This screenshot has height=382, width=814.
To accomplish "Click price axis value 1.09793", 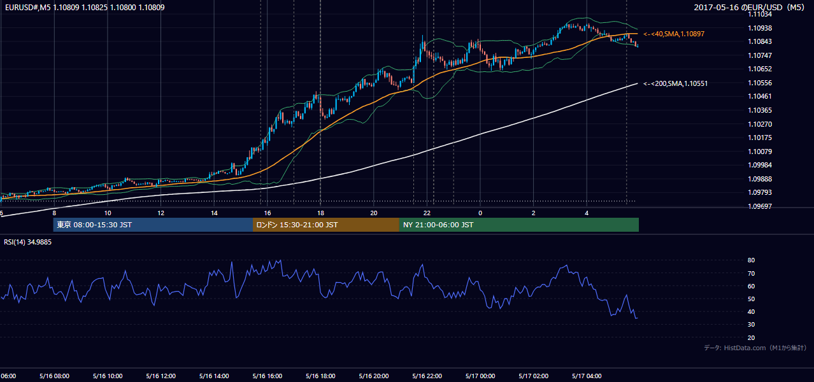I will 760,192.
